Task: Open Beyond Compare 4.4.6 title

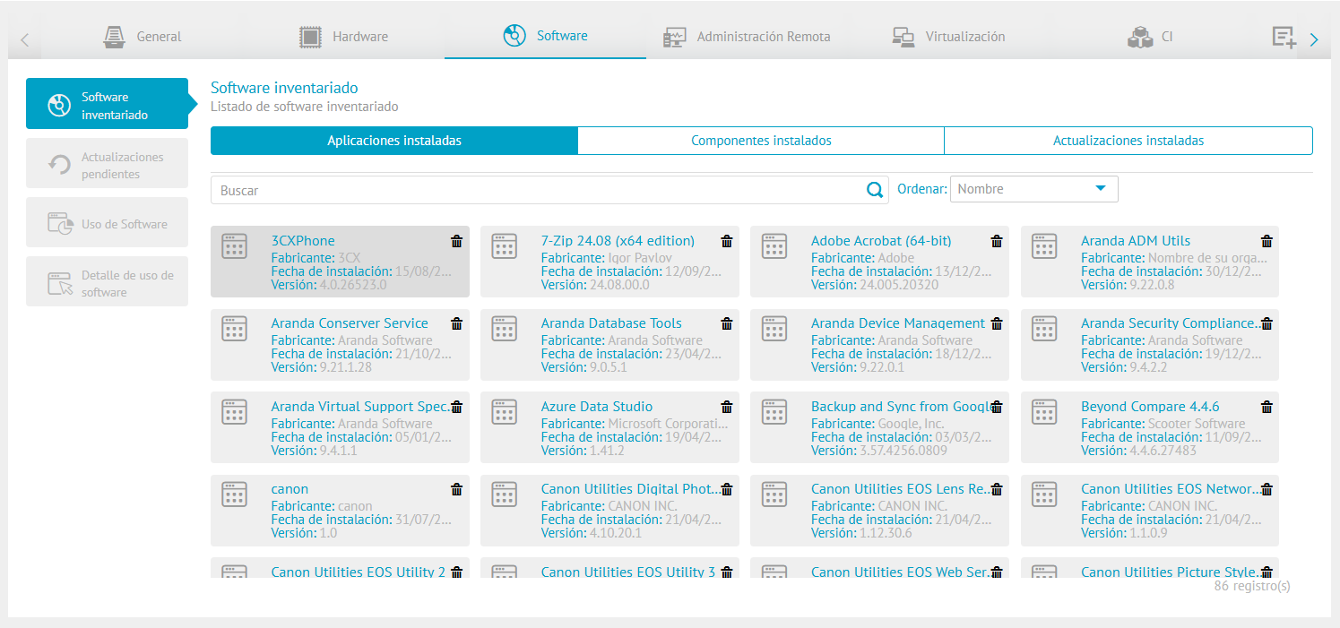Action: click(x=1150, y=407)
